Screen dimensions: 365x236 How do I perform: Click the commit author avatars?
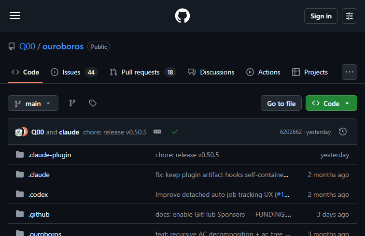(x=21, y=132)
